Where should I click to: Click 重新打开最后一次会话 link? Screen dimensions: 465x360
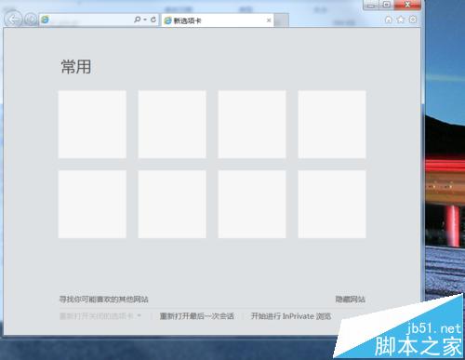coord(197,316)
